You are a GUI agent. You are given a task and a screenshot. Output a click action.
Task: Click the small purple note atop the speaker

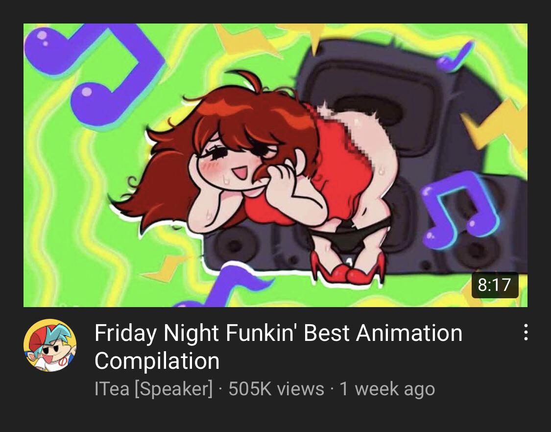[455, 57]
